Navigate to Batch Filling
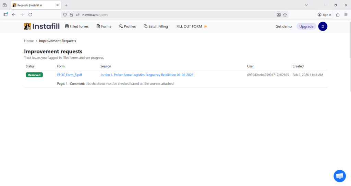Viewport: 351px width, 186px height. (156, 26)
